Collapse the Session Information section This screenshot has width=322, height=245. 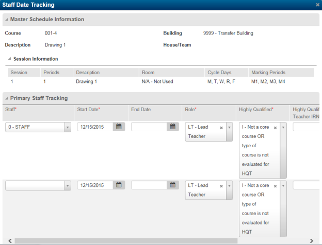point(9,59)
